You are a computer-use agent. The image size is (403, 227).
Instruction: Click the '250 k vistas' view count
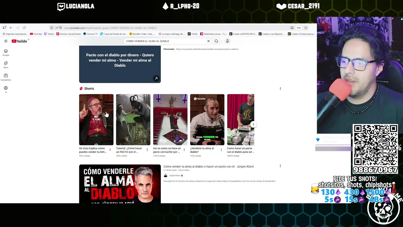[x=233, y=156]
